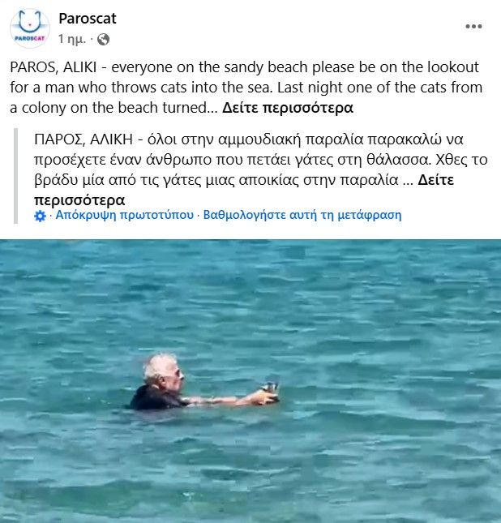Click the "ΠΑΡΟΣ, ΑΛΙΚΗ" translated heading text
This screenshot has height=523, width=501.
click(83, 139)
